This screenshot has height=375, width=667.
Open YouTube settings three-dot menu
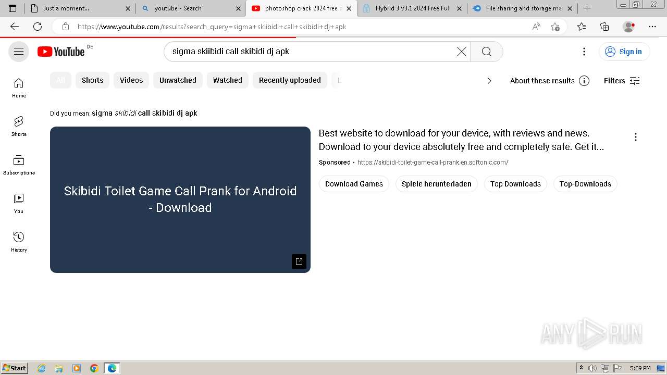click(584, 52)
